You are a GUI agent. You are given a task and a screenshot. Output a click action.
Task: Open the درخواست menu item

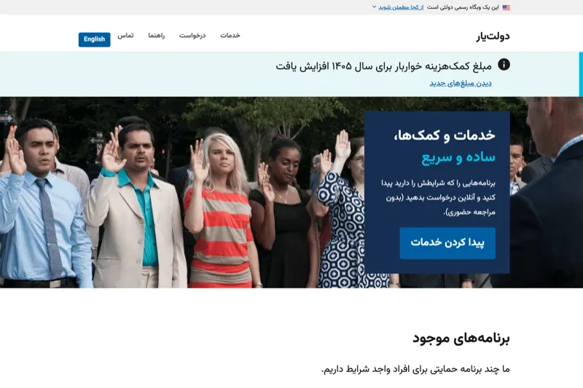coord(192,35)
